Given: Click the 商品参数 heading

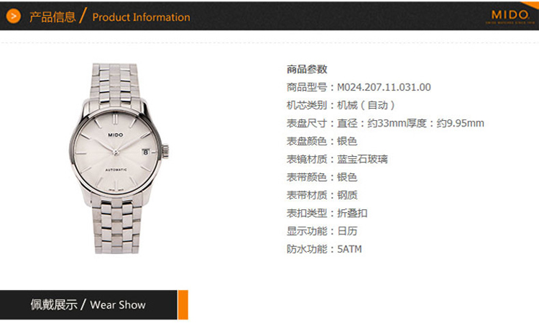Looking at the screenshot, I should pos(307,69).
